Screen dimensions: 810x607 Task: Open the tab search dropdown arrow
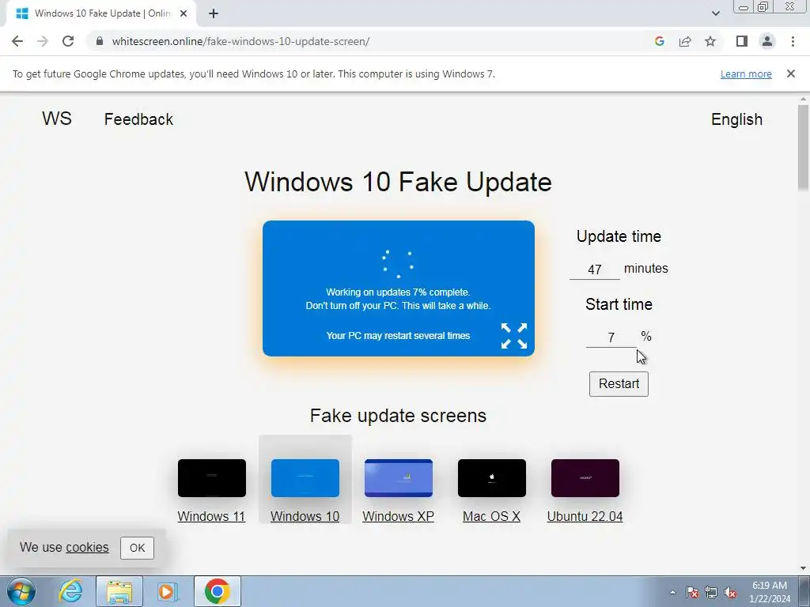coord(715,13)
